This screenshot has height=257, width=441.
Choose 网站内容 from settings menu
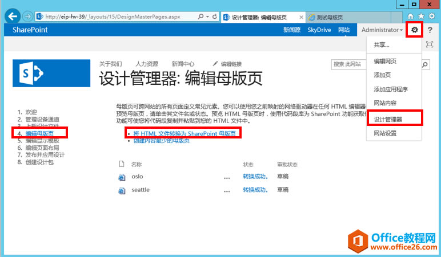(385, 103)
